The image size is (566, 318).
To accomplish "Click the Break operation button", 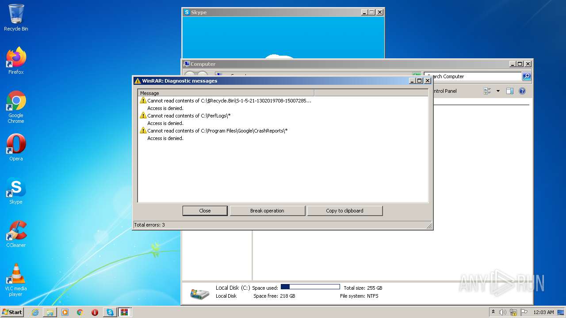I will click(x=267, y=211).
